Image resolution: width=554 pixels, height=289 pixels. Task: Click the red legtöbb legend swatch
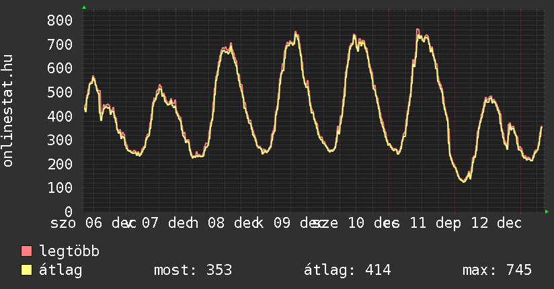coord(27,252)
